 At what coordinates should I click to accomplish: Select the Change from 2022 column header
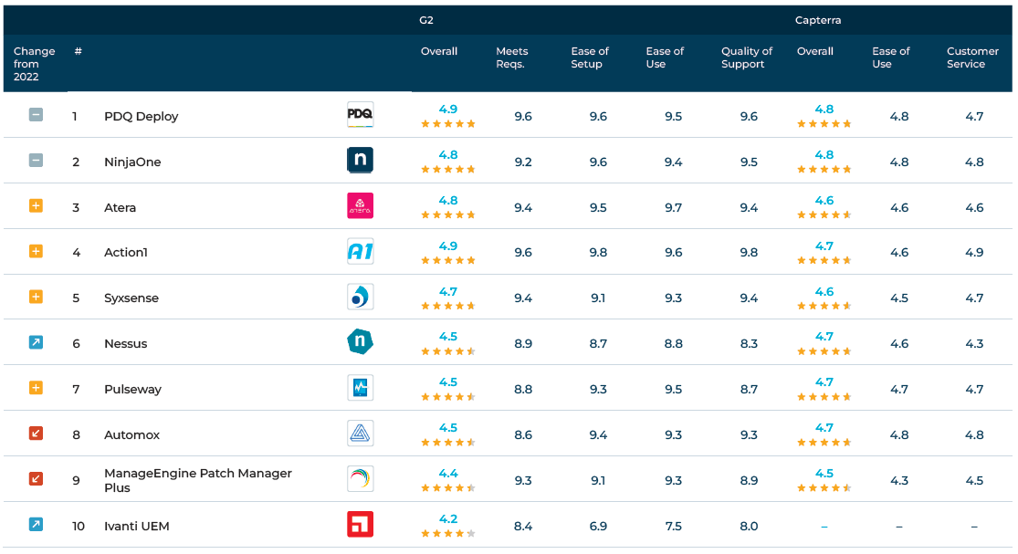pyautogui.click(x=35, y=64)
